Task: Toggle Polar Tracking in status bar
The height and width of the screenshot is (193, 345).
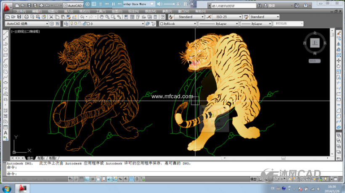Action: (x=93, y=179)
